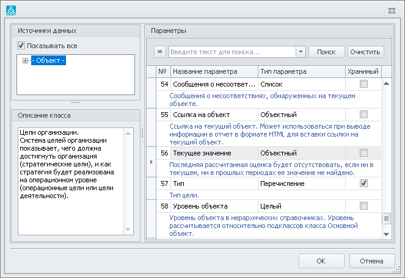Click scroll-up arrow in parameters table
Viewport: 405px width, 278px height.
pyautogui.click(x=386, y=84)
